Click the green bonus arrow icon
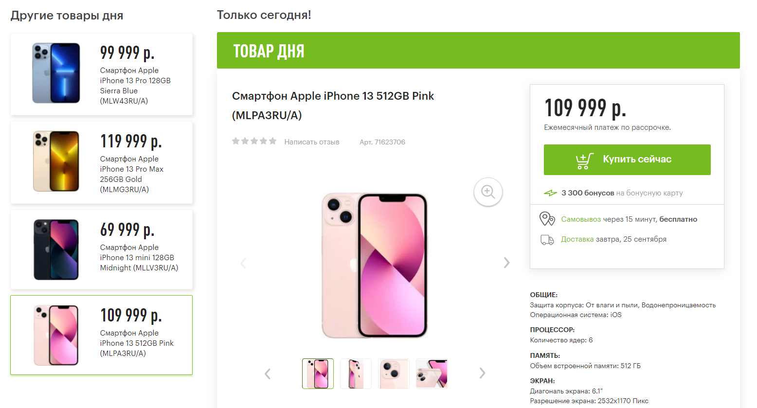Image resolution: width=757 pixels, height=408 pixels. [550, 193]
